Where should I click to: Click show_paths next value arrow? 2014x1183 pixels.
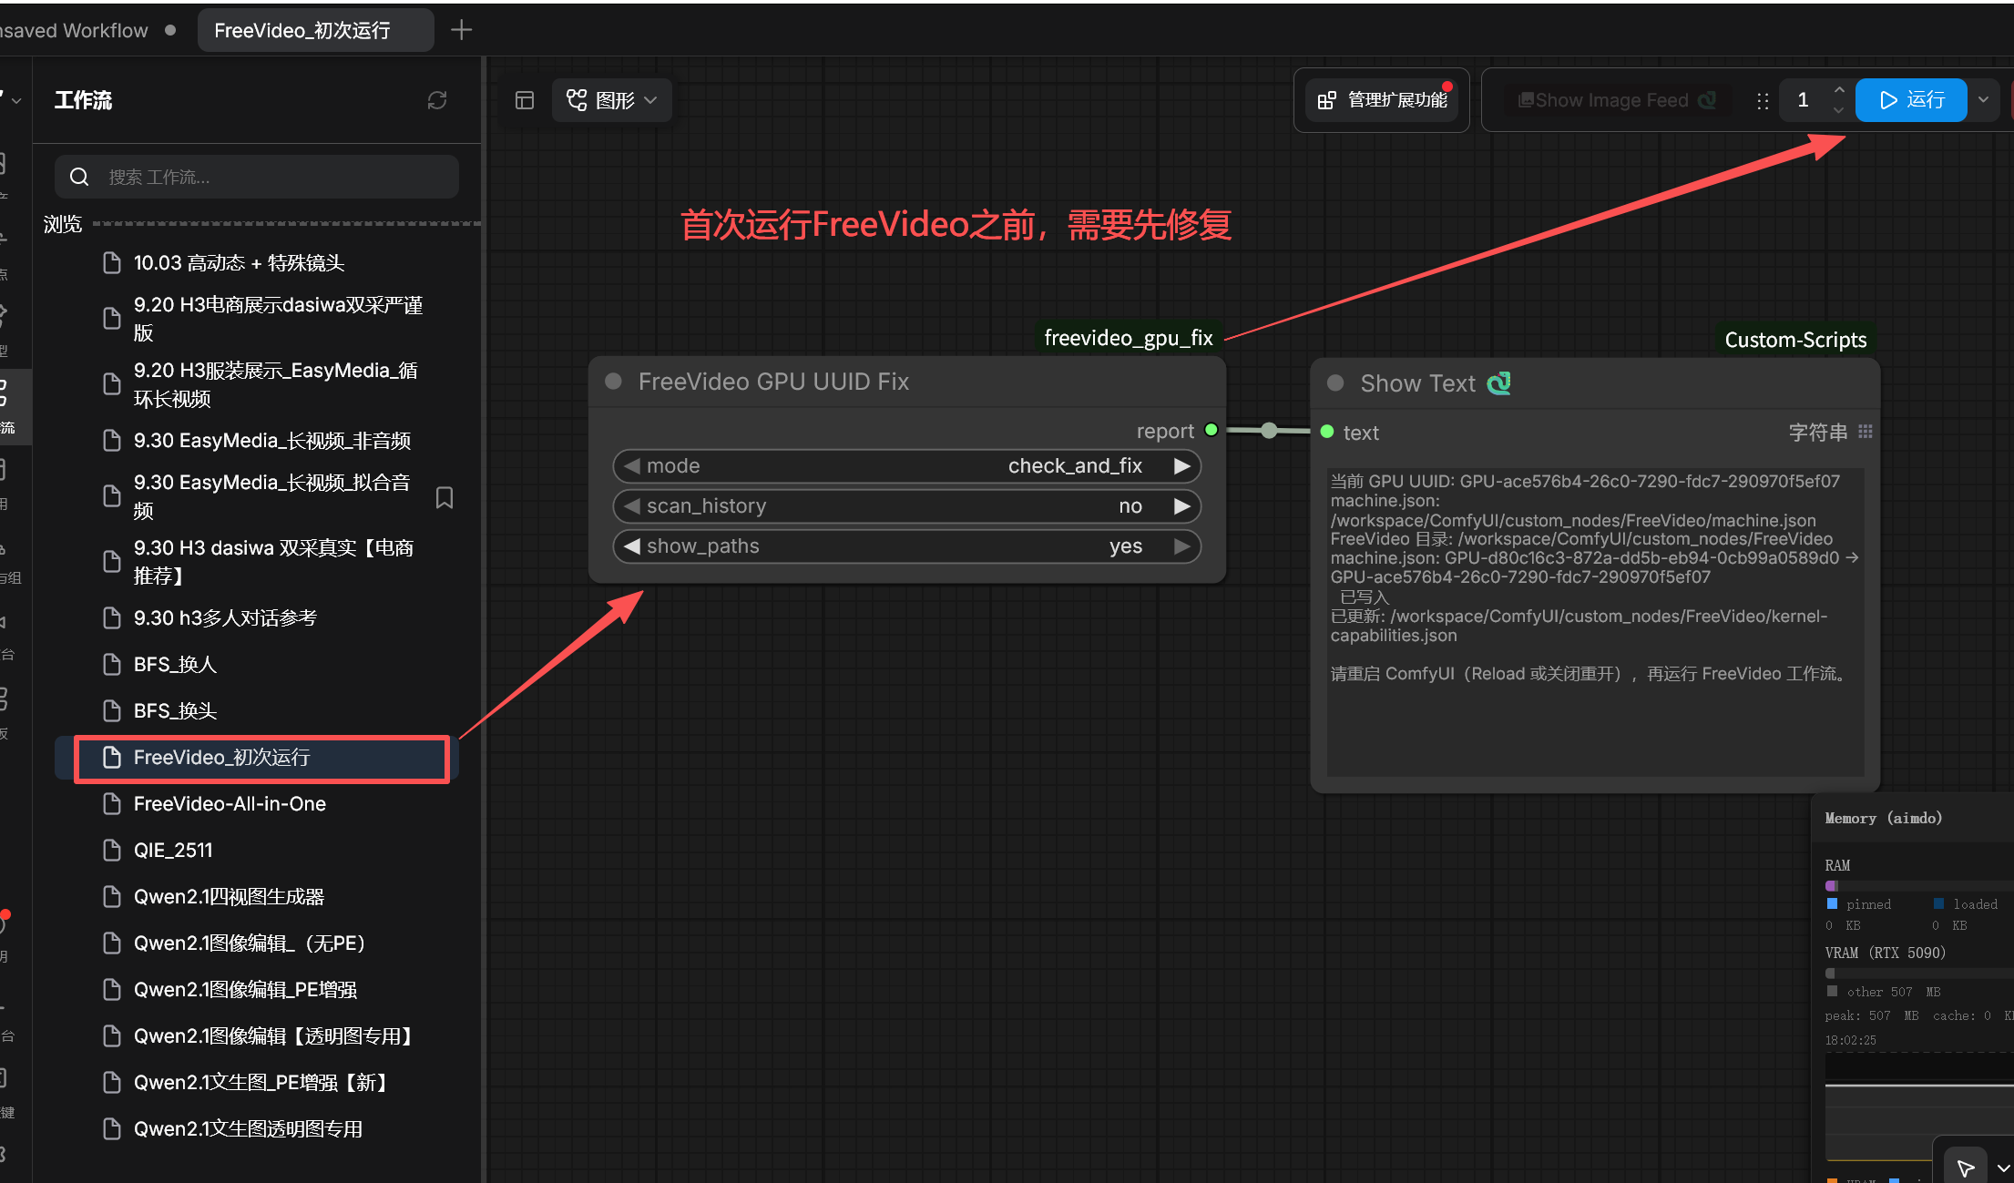(1182, 546)
